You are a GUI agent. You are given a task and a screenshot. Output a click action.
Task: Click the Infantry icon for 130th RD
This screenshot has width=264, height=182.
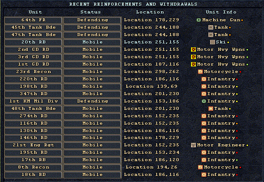pos(204,131)
